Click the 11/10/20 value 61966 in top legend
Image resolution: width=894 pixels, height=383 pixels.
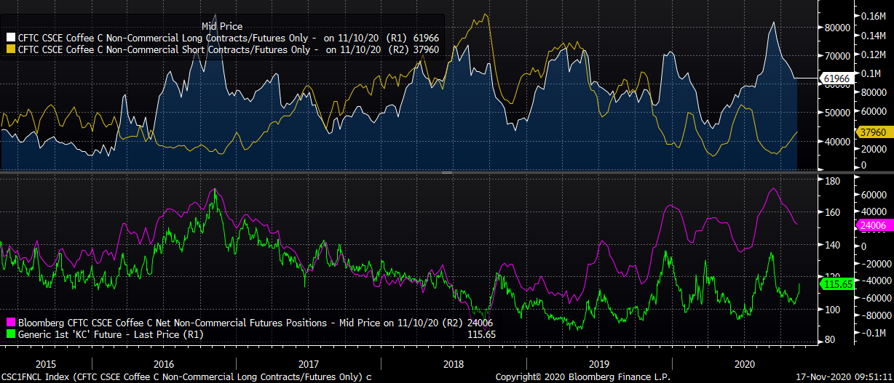tap(426, 37)
